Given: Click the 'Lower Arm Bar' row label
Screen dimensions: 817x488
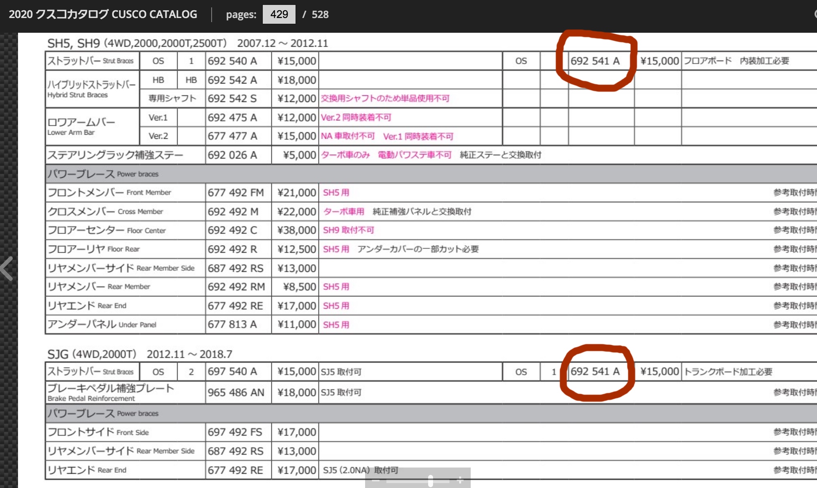Looking at the screenshot, I should click(71, 133).
